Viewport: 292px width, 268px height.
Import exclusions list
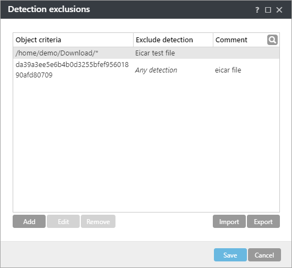click(229, 221)
